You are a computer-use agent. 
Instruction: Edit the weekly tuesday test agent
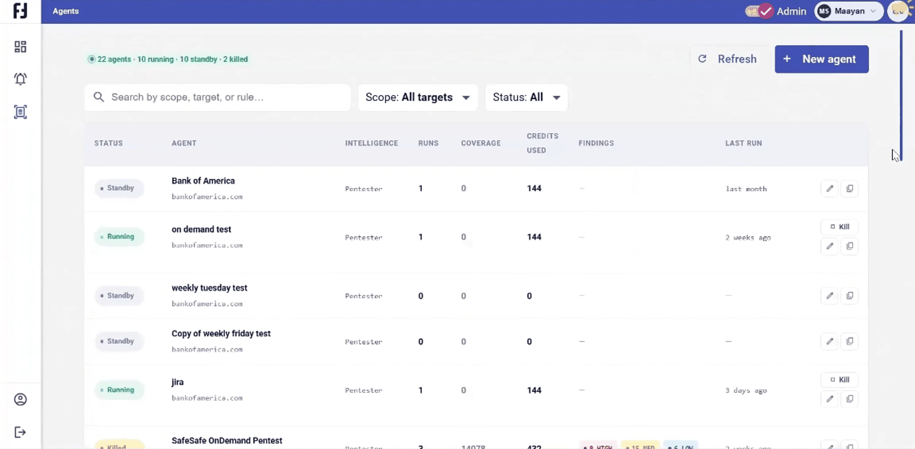(x=830, y=296)
